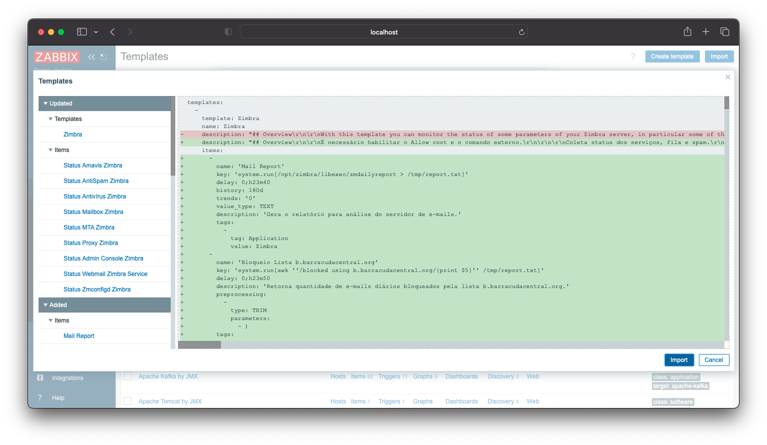The height and width of the screenshot is (445, 767).
Task: Select the Zimbra template entry
Action: coord(73,134)
